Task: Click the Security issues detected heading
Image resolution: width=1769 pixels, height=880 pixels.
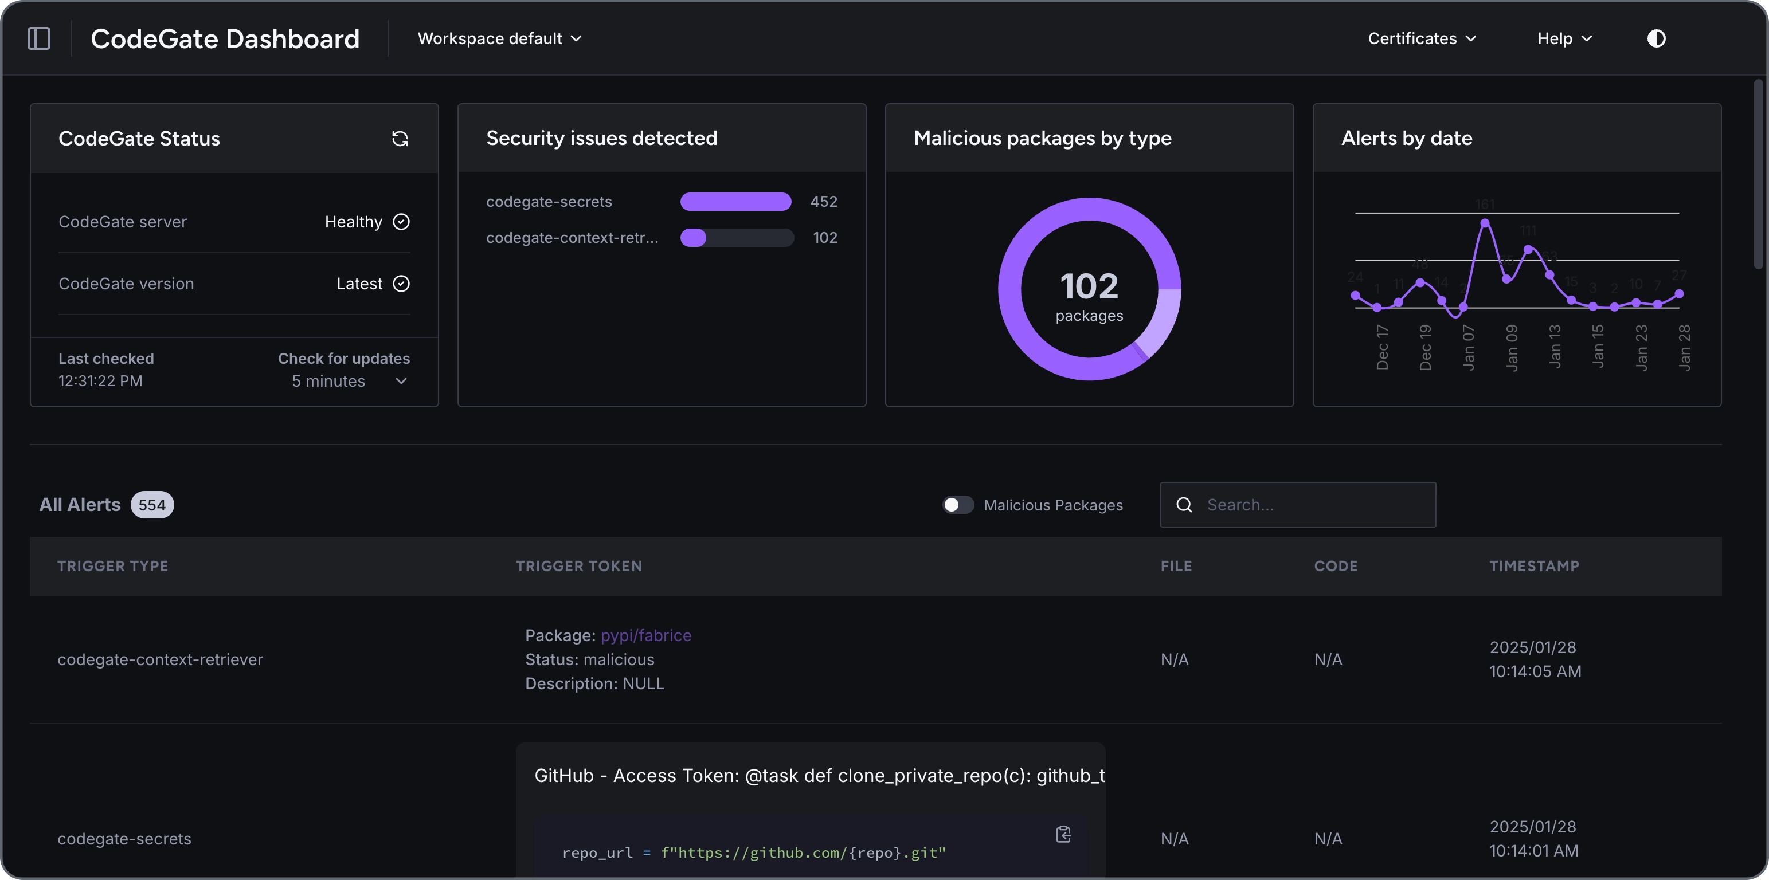Action: pyautogui.click(x=601, y=138)
